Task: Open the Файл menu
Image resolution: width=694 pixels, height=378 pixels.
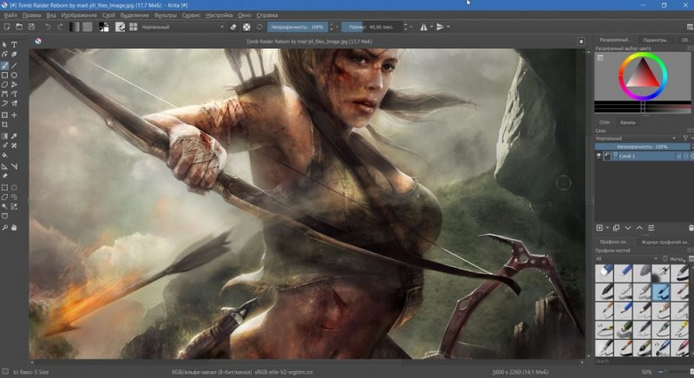Action: [10, 15]
